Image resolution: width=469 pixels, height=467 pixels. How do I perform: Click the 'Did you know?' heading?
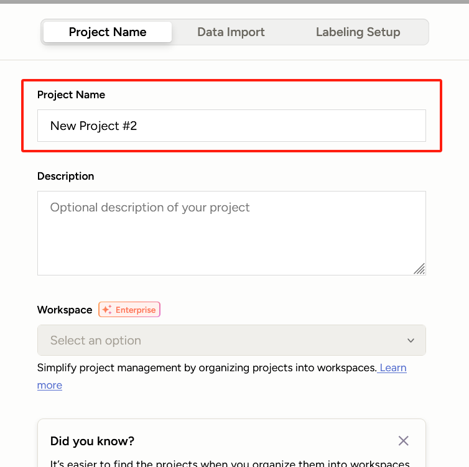point(92,442)
